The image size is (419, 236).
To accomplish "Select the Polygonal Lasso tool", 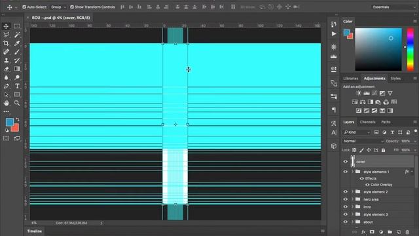I will [6, 35].
